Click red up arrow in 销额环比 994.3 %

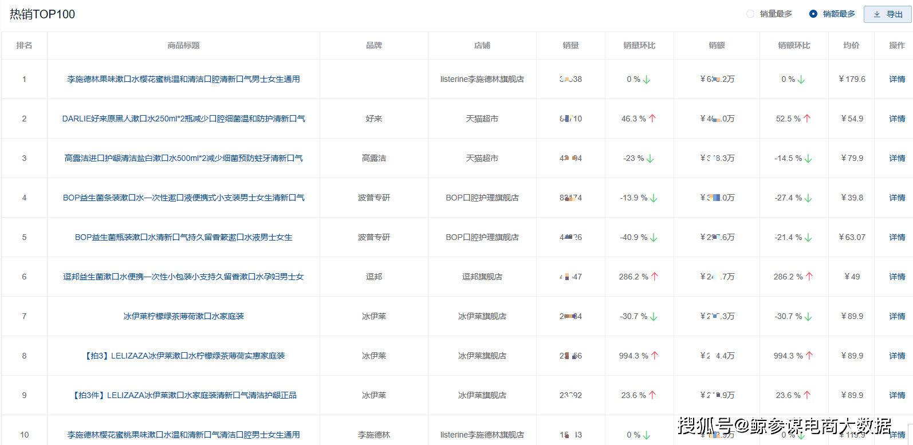(809, 356)
